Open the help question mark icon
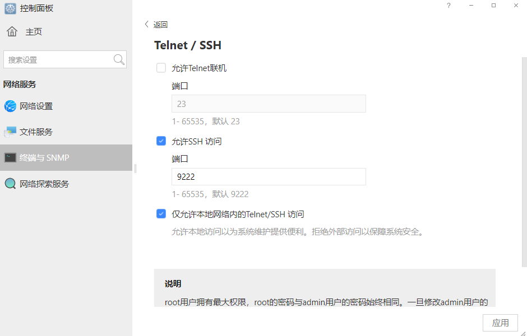The height and width of the screenshot is (336, 527). (x=448, y=6)
